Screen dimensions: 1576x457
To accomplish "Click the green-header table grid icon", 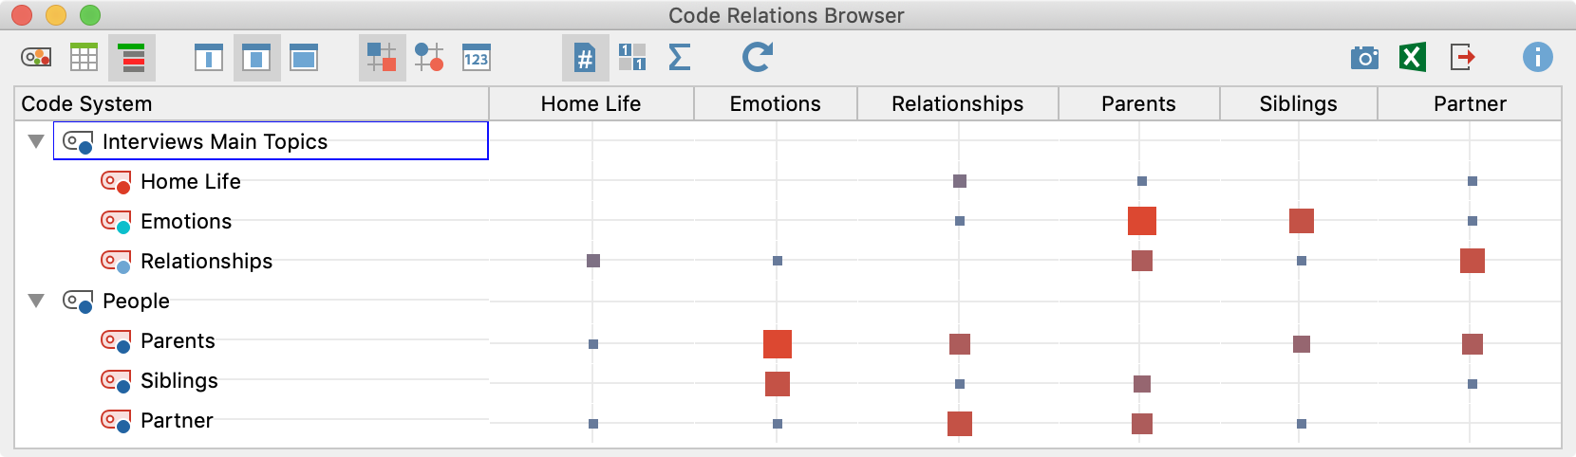I will tap(84, 58).
